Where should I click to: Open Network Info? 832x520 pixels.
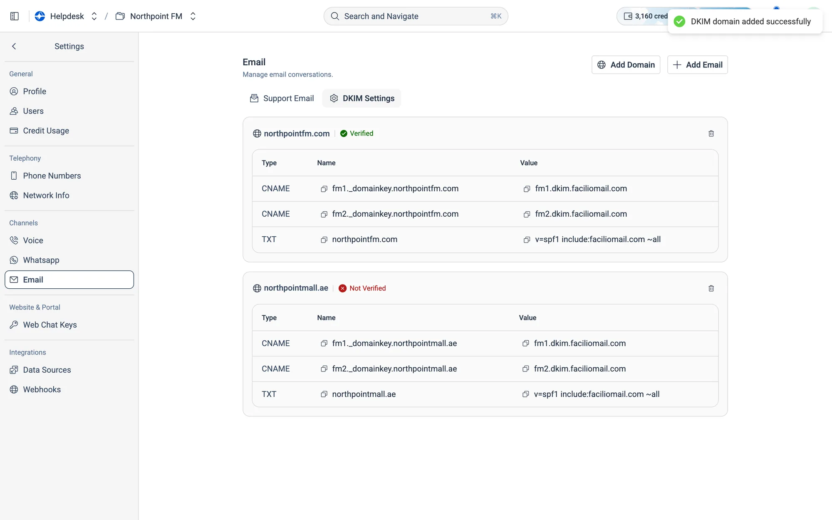tap(69, 196)
